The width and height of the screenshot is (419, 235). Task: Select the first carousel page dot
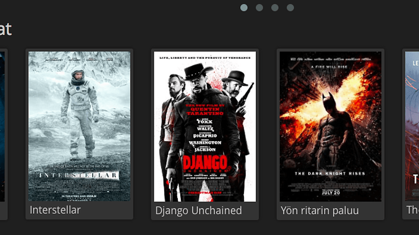tap(244, 7)
